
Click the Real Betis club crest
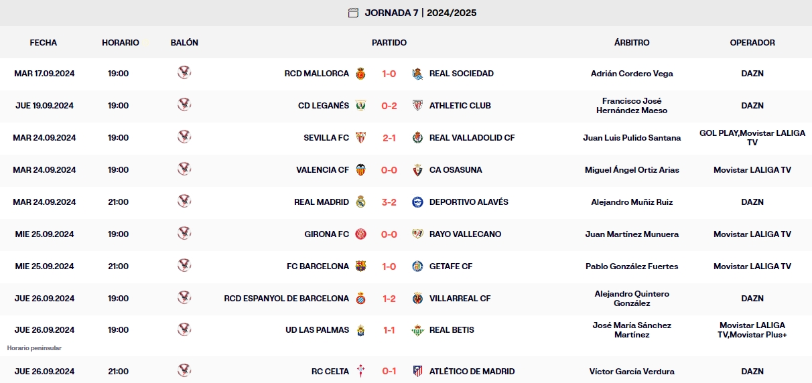point(417,330)
